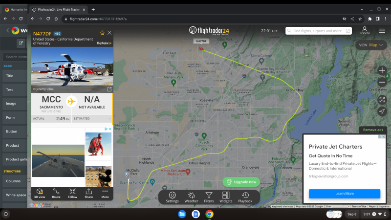
Task: Open the Sep 8 calendar date
Action: [x=352, y=214]
